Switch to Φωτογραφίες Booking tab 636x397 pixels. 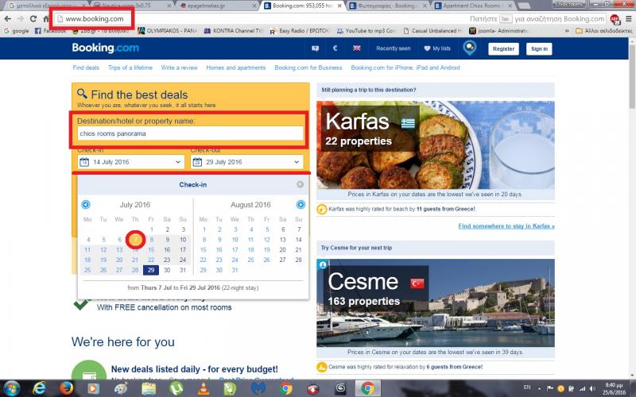click(386, 6)
